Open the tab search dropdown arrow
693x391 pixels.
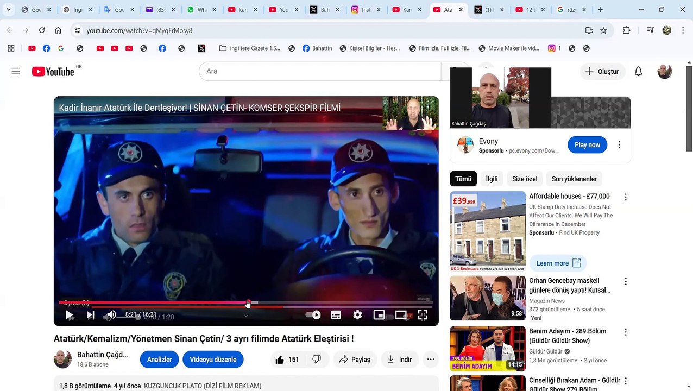(x=9, y=10)
